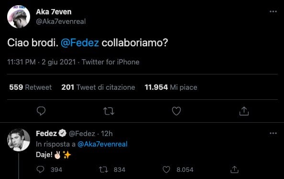
Task: Open more options menu on Fedez's reply
Action: coord(273,133)
